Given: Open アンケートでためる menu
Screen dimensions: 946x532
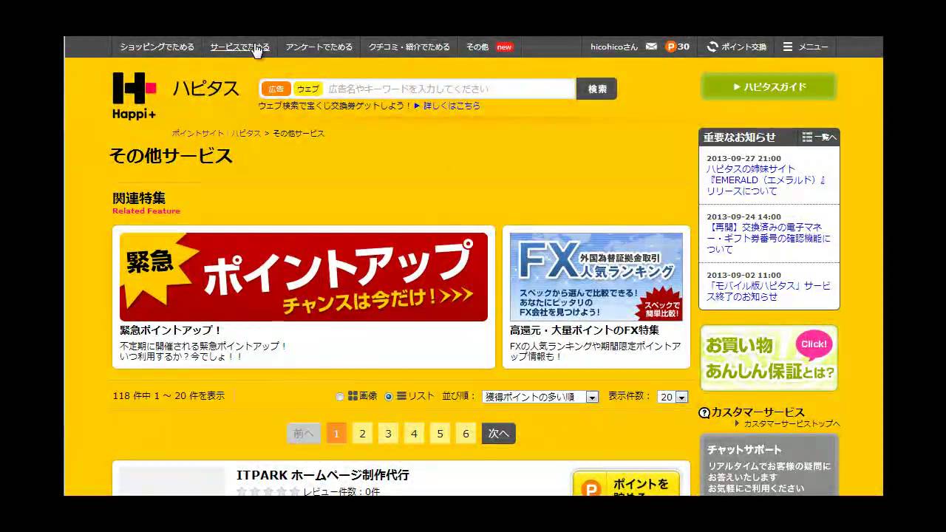Looking at the screenshot, I should (x=319, y=47).
